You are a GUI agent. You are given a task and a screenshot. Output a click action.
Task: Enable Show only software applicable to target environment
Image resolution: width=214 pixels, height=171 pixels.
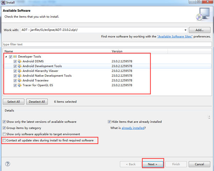point(4,134)
